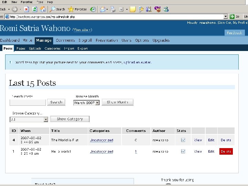248x186 pixels.
Task: Switch to the Import subtab
Action: coord(69,49)
